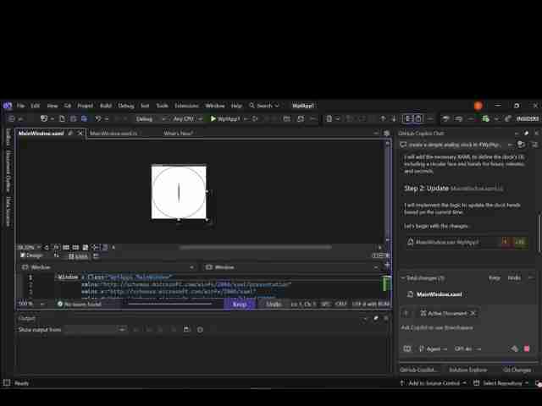Open the left Window element dropdown
This screenshot has height=406, width=542.
tap(108, 267)
